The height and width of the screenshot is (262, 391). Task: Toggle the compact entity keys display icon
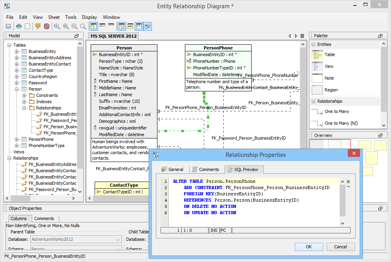(102, 25)
